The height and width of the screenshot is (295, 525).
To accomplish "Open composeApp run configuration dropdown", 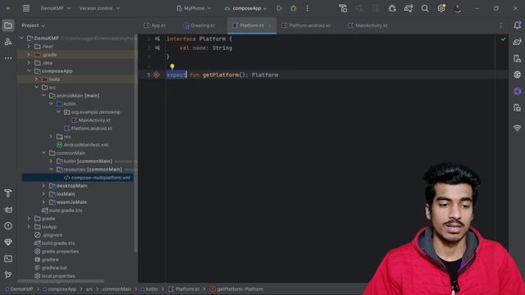I will (x=245, y=8).
